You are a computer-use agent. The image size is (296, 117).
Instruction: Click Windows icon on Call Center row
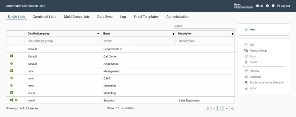[x=12, y=56]
